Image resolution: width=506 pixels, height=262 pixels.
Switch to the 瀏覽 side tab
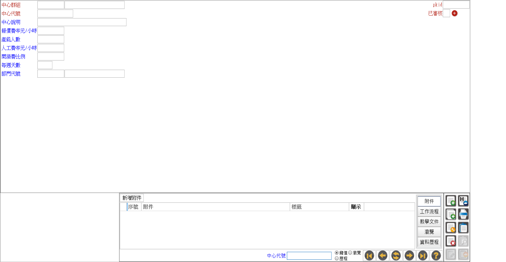[x=429, y=232]
